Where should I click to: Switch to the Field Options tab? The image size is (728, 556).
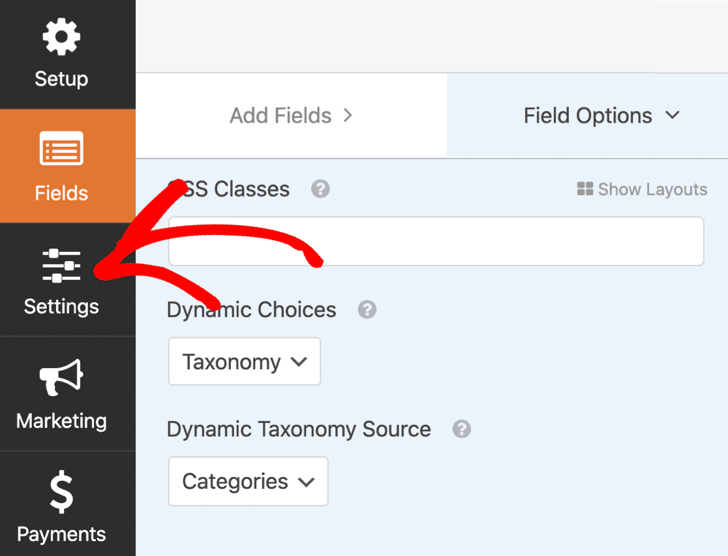(x=587, y=116)
